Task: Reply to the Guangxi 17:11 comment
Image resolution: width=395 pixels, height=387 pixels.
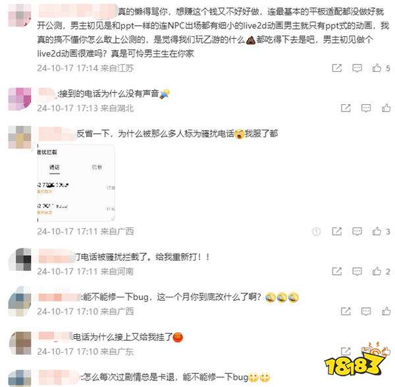Action: (357, 231)
